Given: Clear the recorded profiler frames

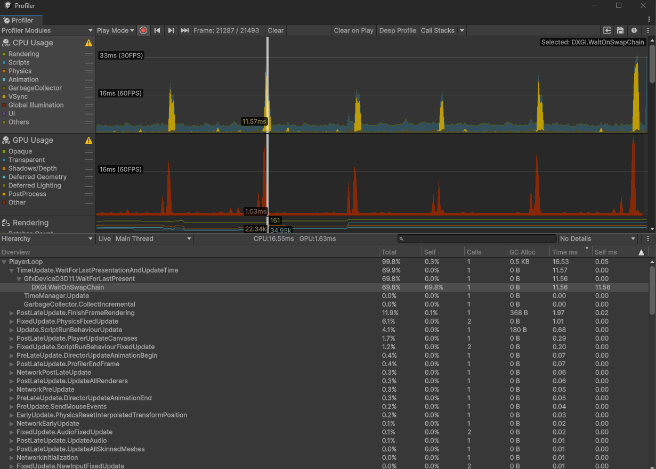Looking at the screenshot, I should [276, 30].
